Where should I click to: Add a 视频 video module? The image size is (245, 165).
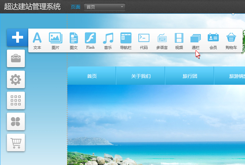(x=179, y=41)
